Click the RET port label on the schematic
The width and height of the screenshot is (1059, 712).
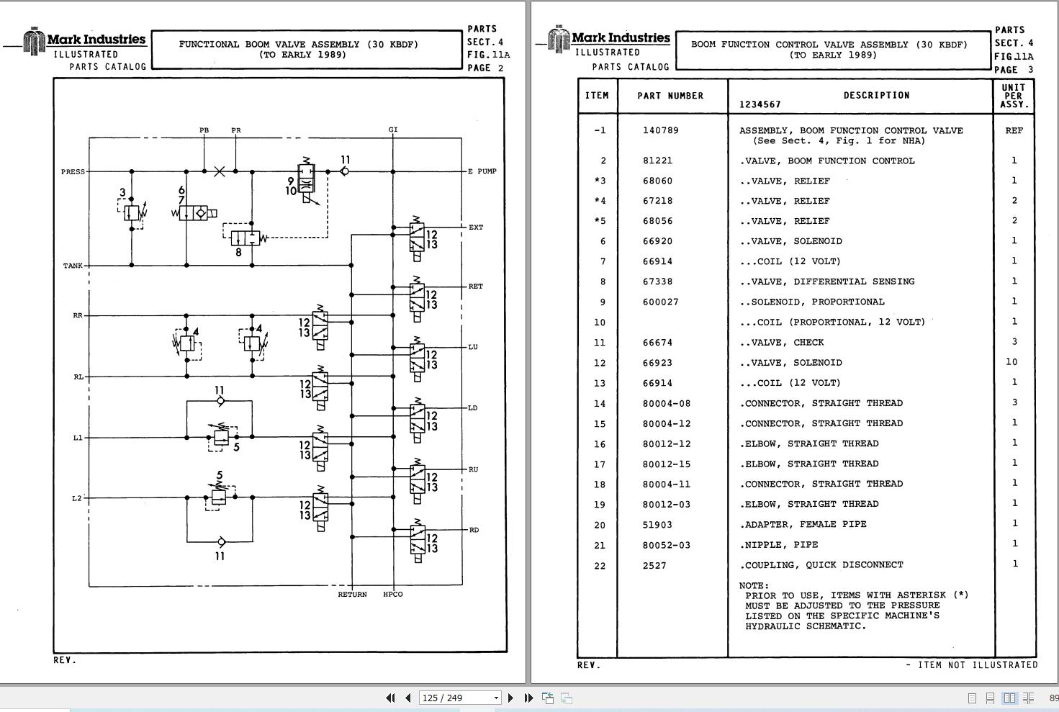point(476,287)
